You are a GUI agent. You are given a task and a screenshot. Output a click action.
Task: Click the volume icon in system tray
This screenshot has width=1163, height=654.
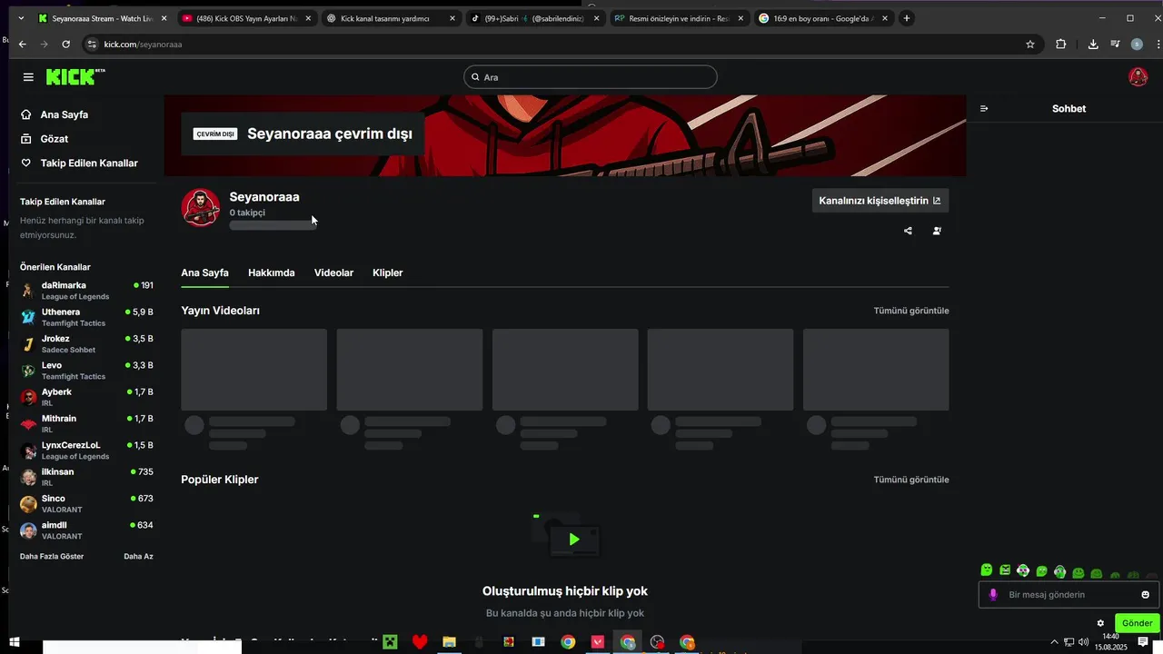(x=1084, y=642)
